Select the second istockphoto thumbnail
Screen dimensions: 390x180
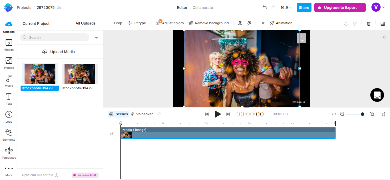point(80,74)
